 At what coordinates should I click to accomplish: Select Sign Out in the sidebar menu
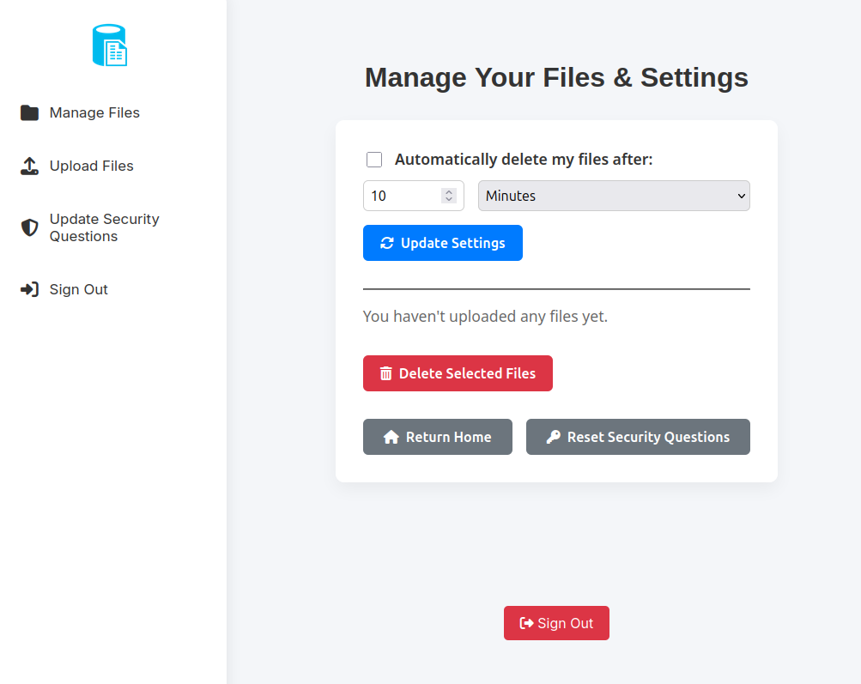tap(79, 289)
